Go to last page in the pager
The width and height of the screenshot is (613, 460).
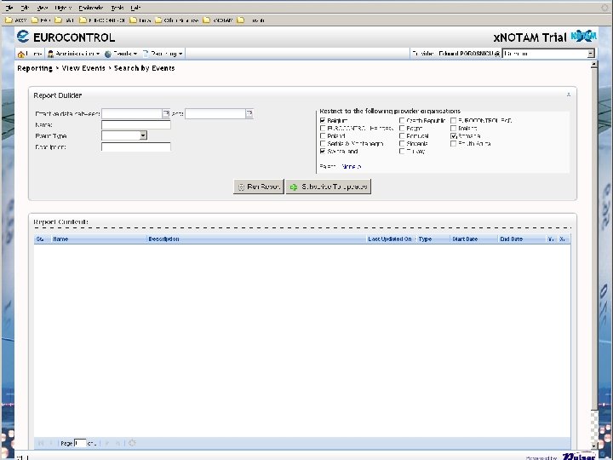tap(118, 443)
